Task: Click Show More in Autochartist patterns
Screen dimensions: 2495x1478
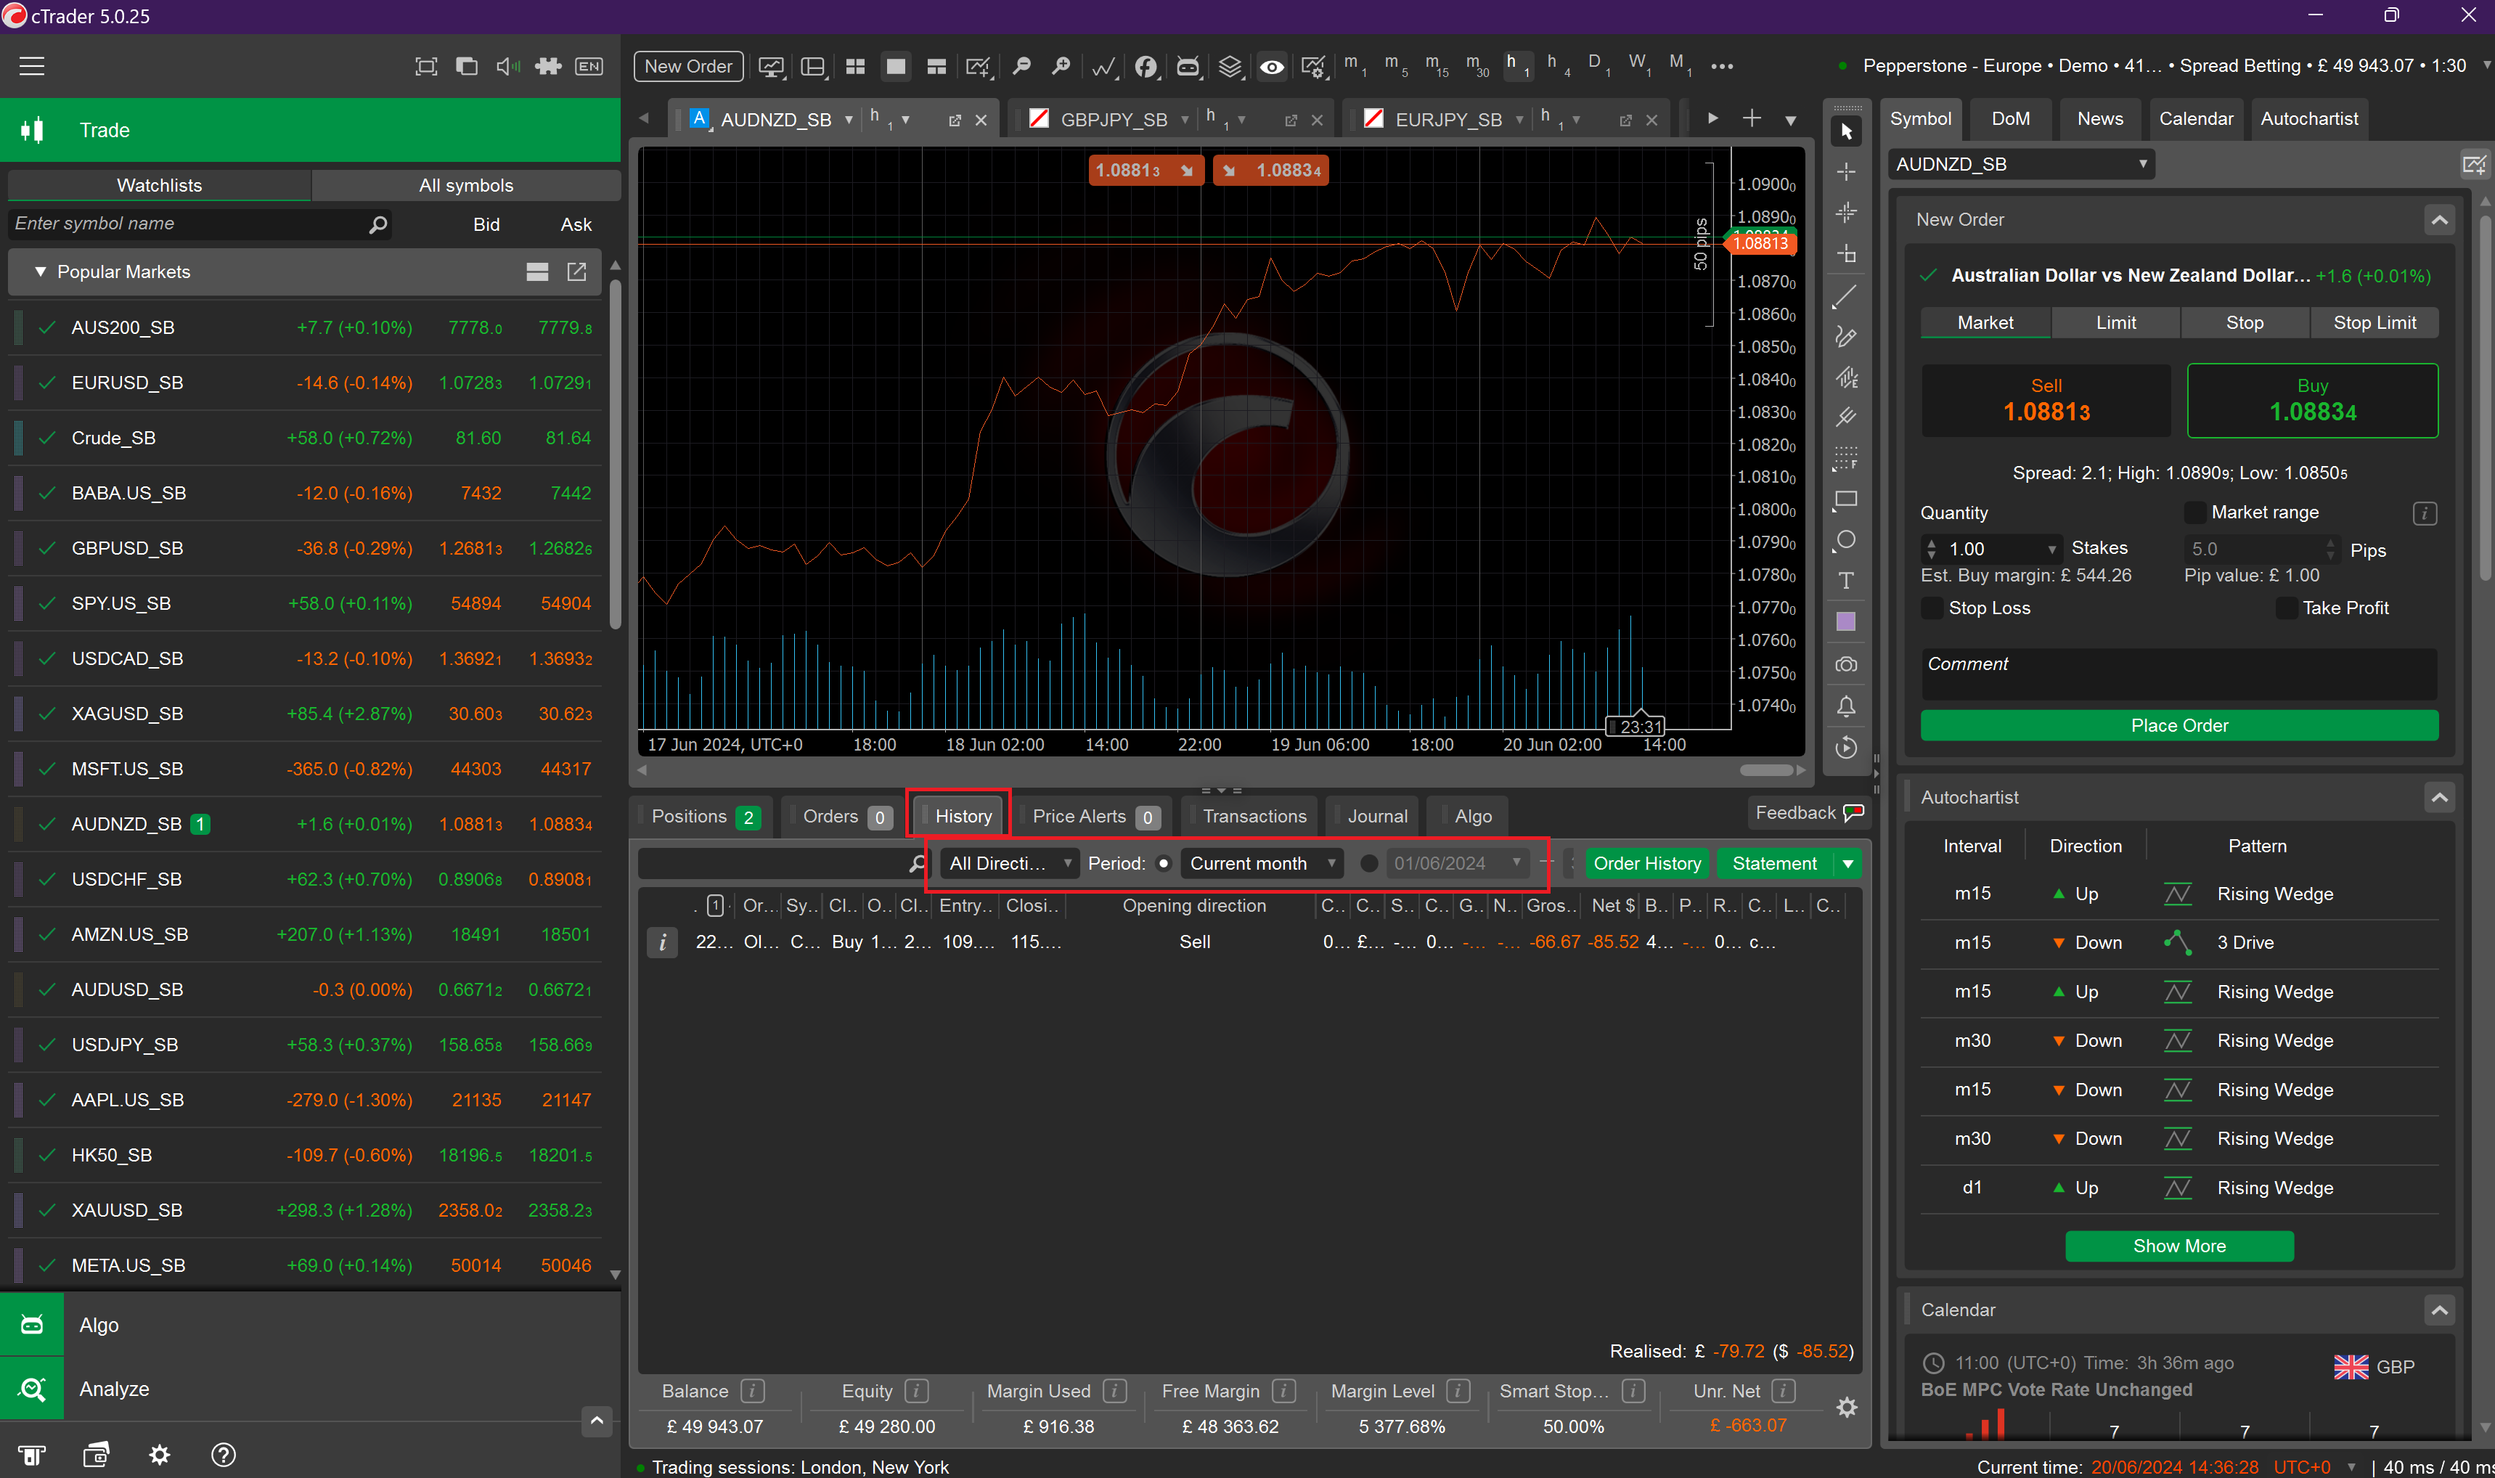Action: click(x=2178, y=1246)
